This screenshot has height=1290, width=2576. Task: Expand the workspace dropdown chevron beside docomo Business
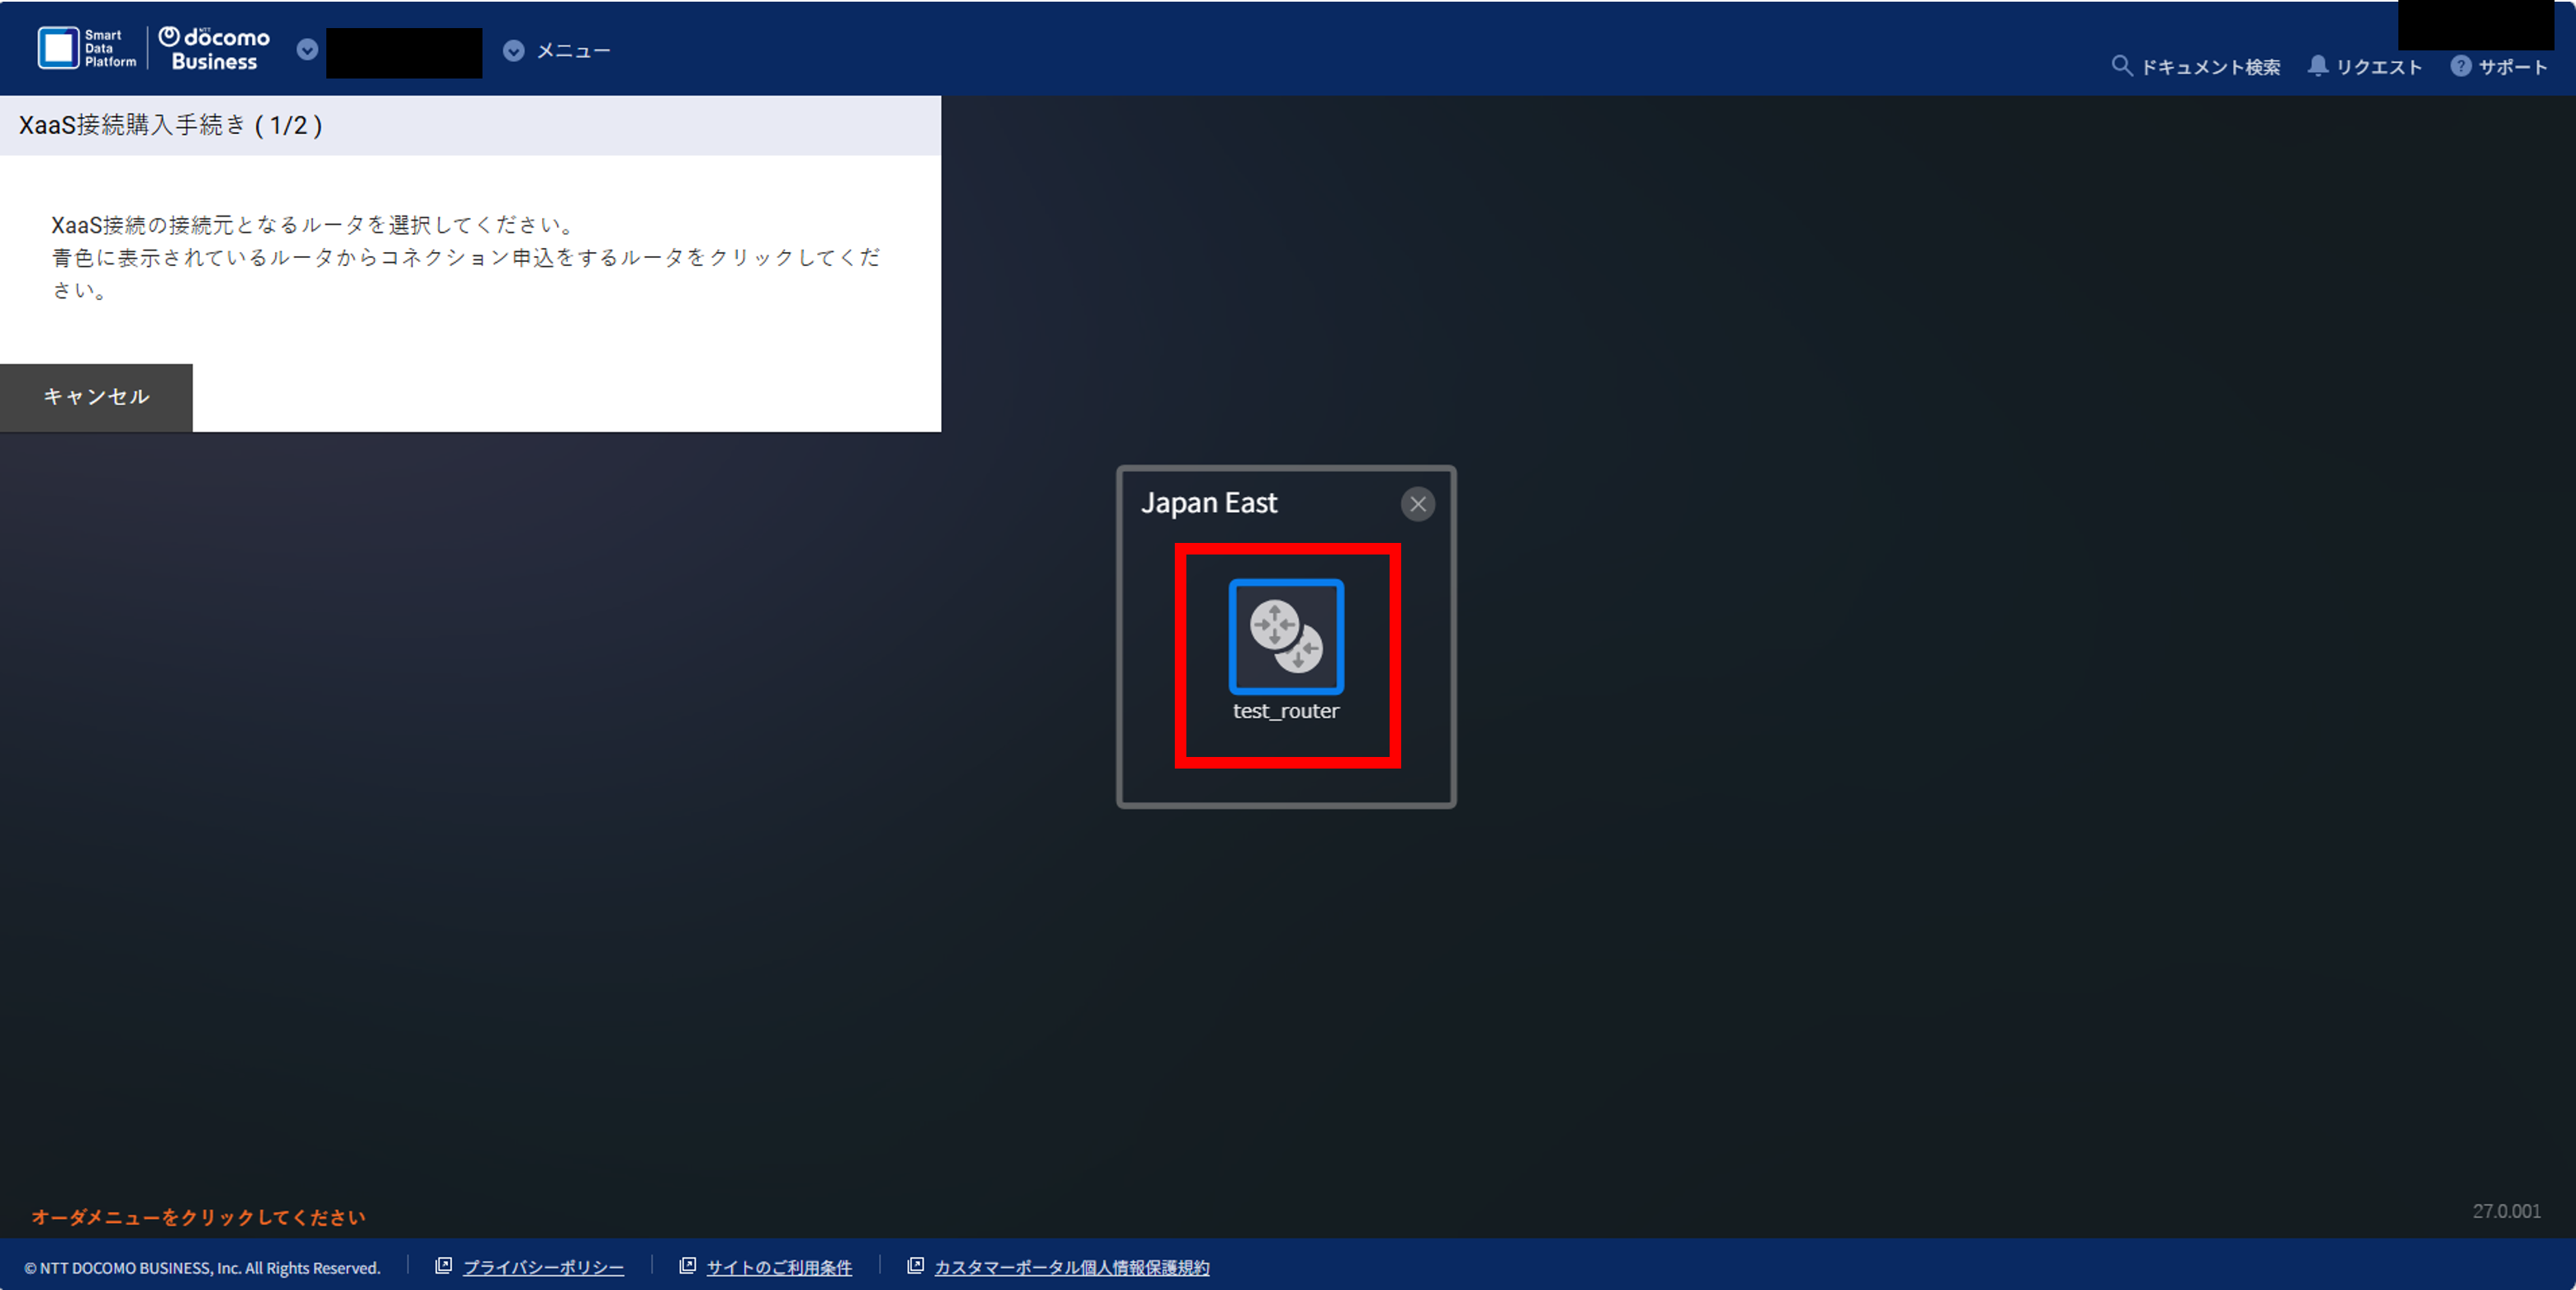(x=308, y=50)
